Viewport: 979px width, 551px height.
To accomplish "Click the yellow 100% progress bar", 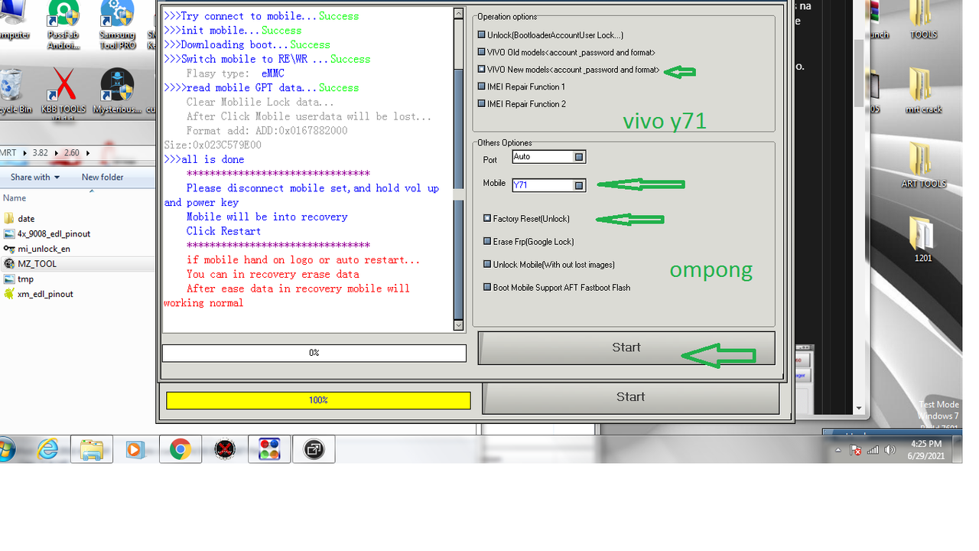I will click(318, 400).
